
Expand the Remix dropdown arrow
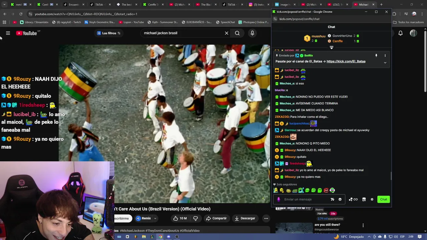155,218
